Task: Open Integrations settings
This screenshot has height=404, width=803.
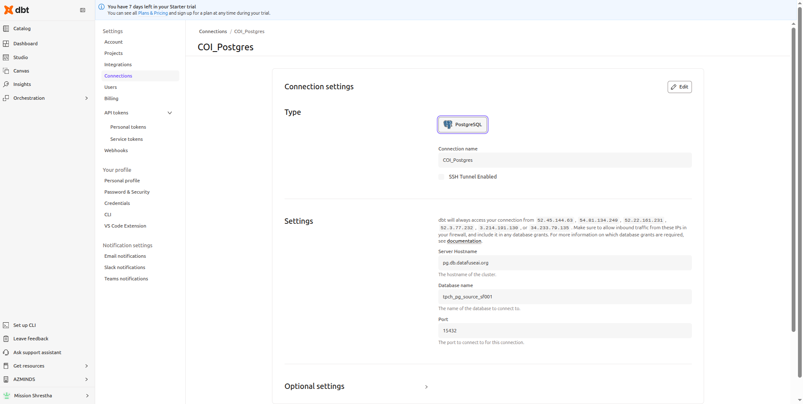Action: [x=118, y=65]
